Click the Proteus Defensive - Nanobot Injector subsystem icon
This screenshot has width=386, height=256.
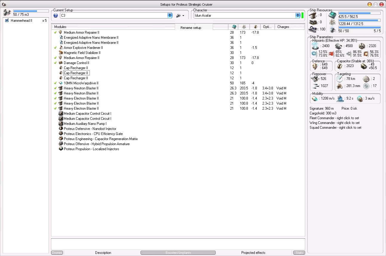click(61, 129)
